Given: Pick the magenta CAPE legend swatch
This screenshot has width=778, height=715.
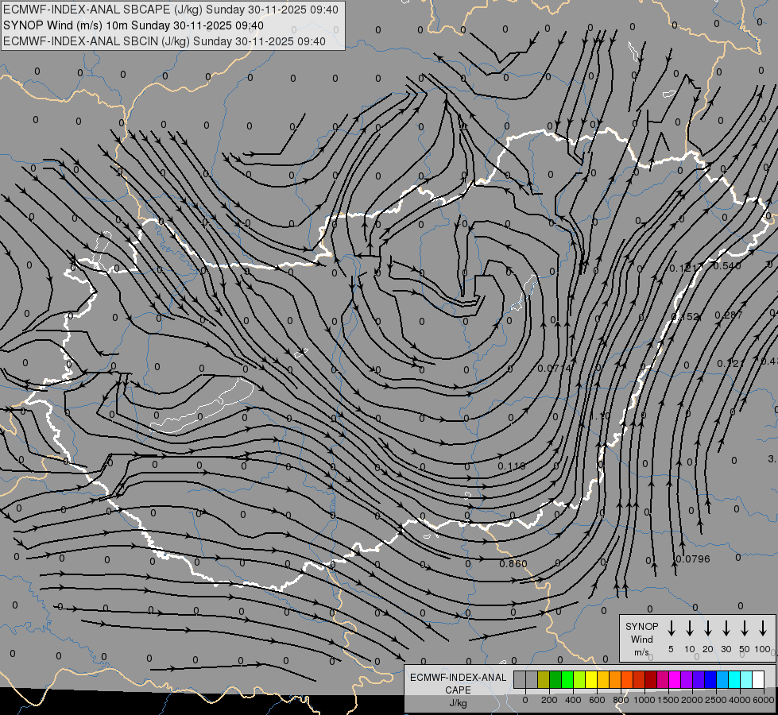Looking at the screenshot, I should click(675, 680).
